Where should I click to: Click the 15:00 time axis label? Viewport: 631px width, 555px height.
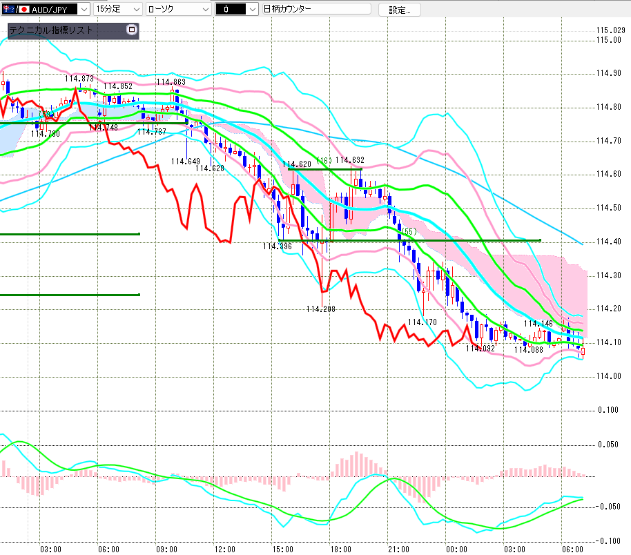click(x=283, y=549)
